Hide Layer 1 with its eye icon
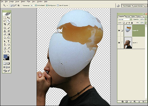The height and width of the screenshot is (106, 148). coord(119,43)
